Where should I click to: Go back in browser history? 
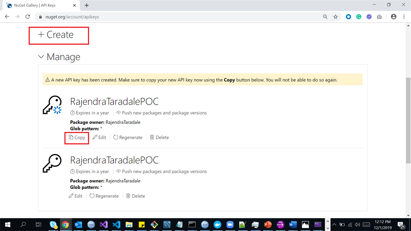click(7, 17)
